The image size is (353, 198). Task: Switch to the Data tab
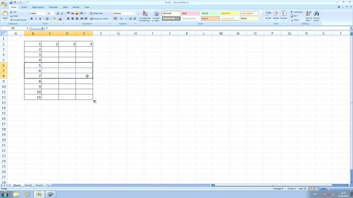pyautogui.click(x=65, y=7)
